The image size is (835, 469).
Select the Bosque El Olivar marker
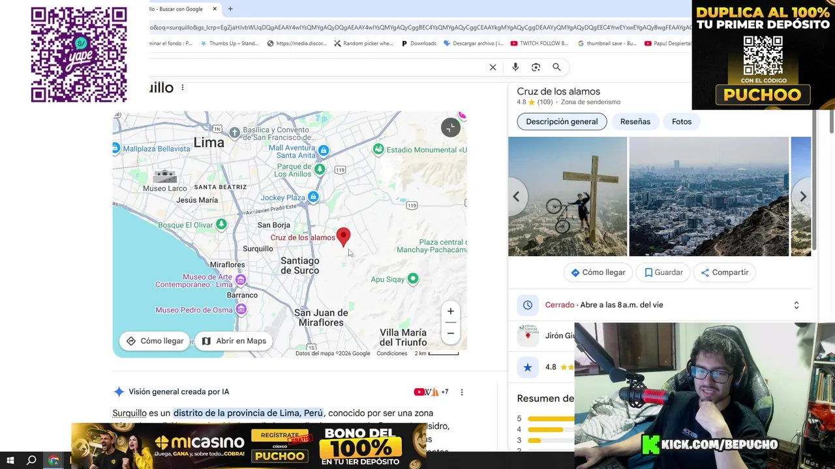click(x=221, y=225)
